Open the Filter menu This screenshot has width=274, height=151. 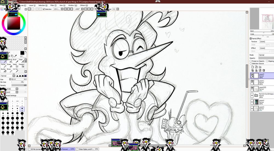coord(53,5)
